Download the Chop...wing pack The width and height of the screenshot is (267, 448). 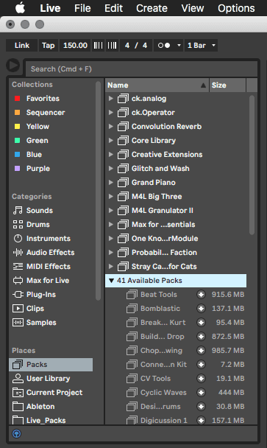click(x=201, y=351)
